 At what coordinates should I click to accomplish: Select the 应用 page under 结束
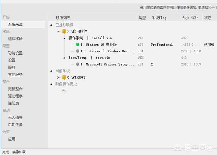point(12,139)
